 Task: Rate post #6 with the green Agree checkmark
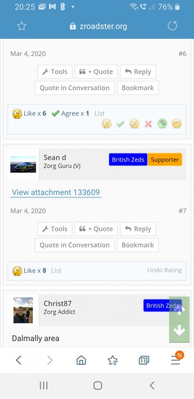[x=121, y=124]
